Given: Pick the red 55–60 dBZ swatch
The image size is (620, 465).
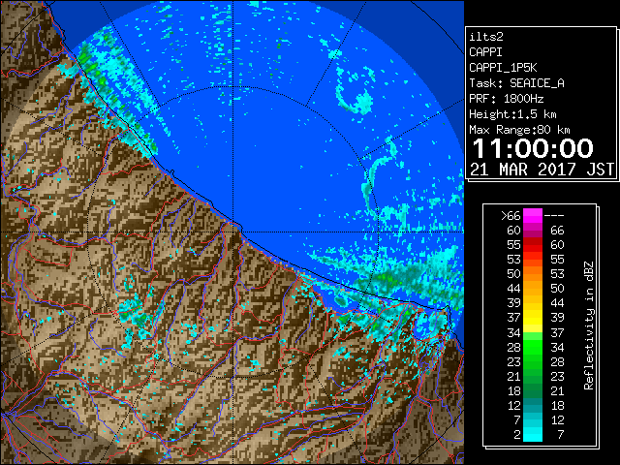Looking at the screenshot, I should pos(533,245).
